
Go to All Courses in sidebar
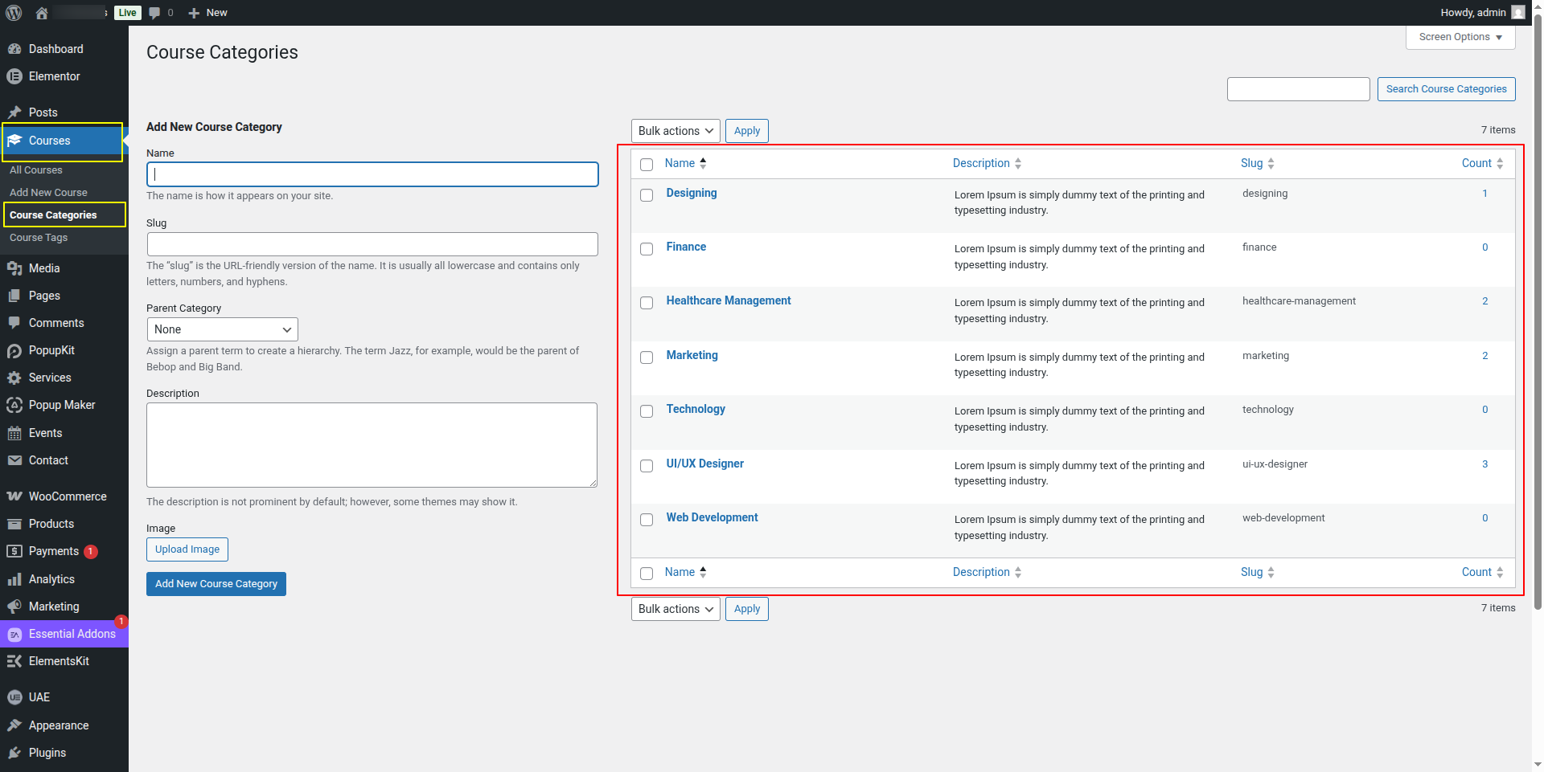[36, 170]
